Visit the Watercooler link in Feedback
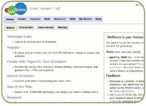 133,88
